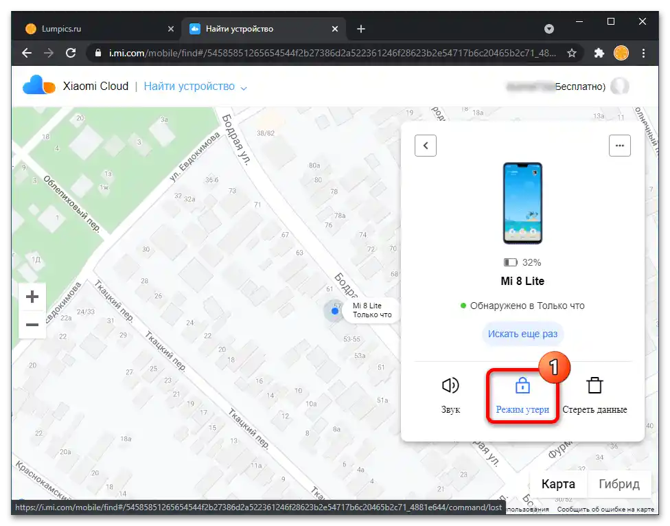The height and width of the screenshot is (526, 670).
Task: Click the Xiaomi Cloud logo
Action: click(38, 85)
